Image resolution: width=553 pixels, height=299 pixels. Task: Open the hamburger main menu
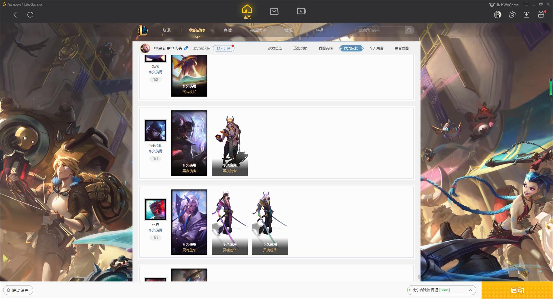[x=527, y=4]
